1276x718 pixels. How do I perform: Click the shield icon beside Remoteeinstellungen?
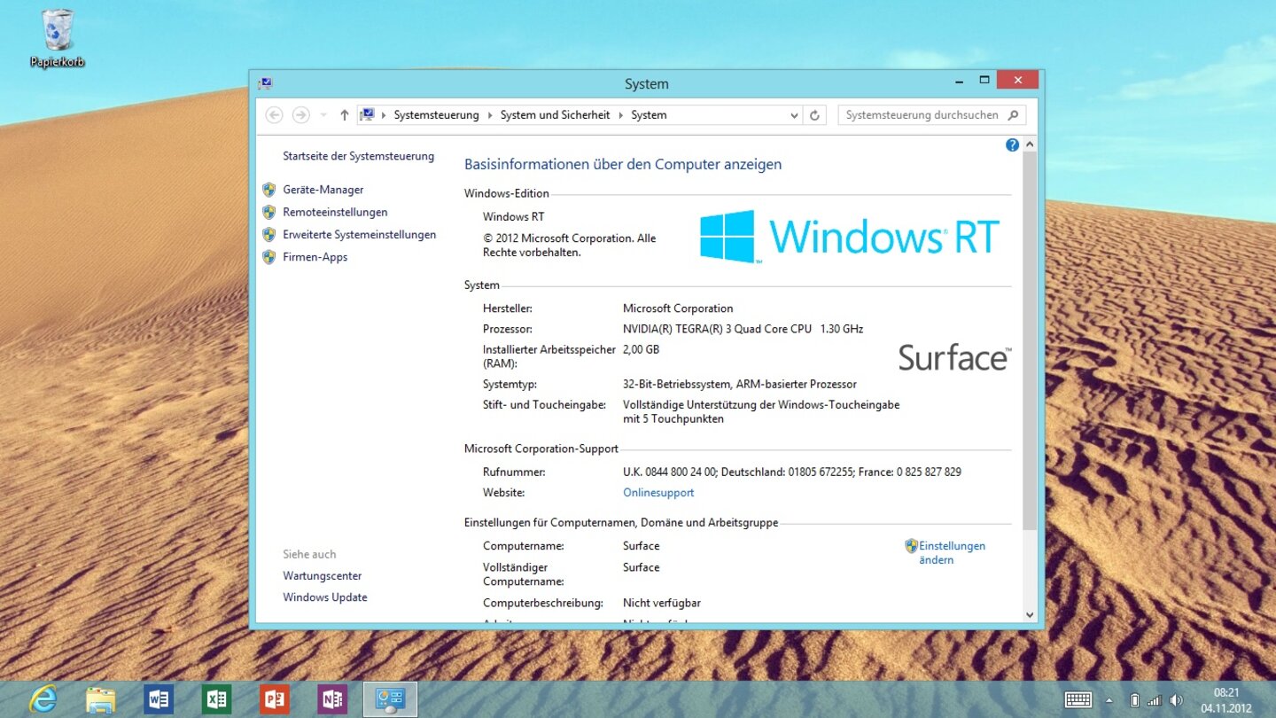click(269, 212)
